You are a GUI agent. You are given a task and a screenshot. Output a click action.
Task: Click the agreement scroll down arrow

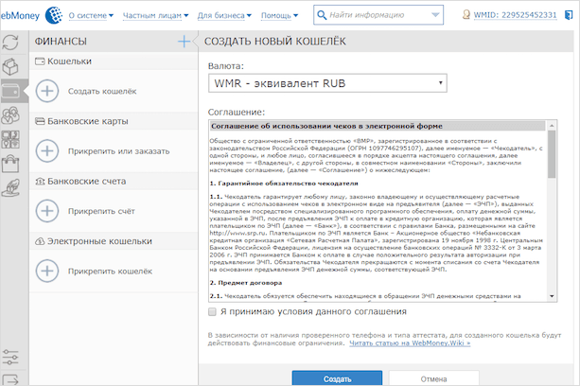(x=552, y=296)
